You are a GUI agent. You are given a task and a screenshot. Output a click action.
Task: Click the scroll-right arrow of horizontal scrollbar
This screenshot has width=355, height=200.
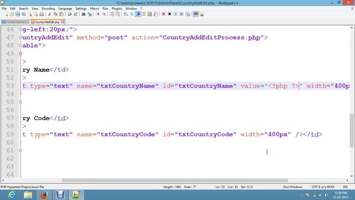click(347, 180)
